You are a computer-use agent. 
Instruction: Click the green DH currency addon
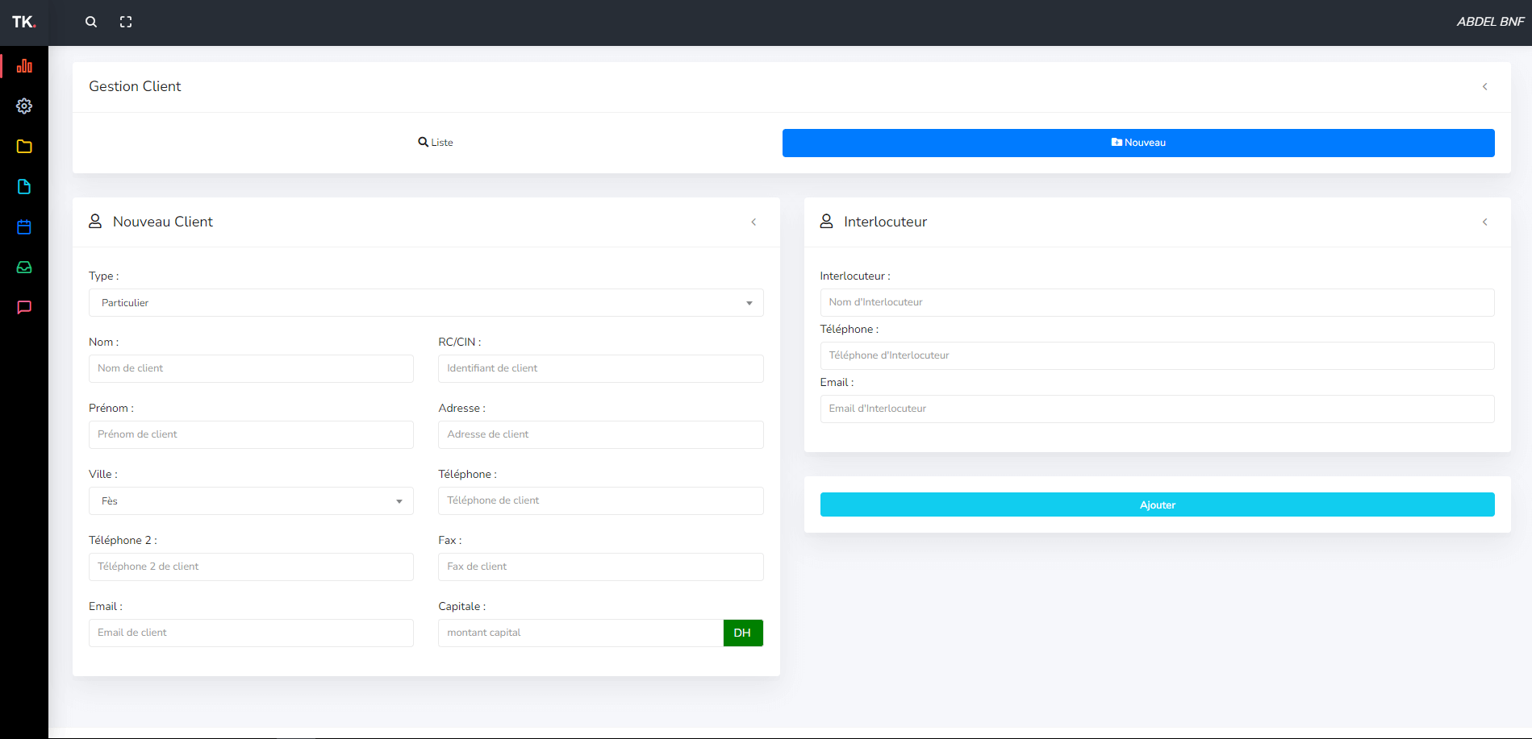[743, 633]
